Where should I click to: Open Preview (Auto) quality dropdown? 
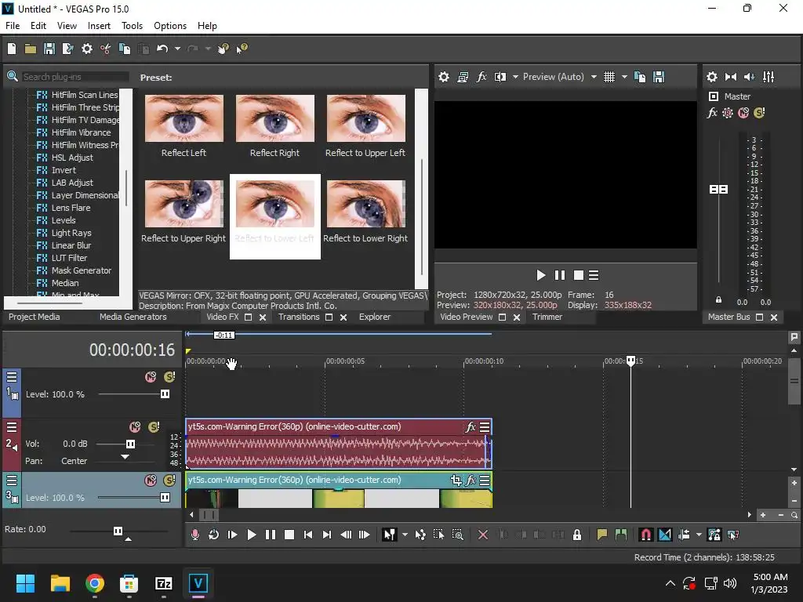coord(594,77)
